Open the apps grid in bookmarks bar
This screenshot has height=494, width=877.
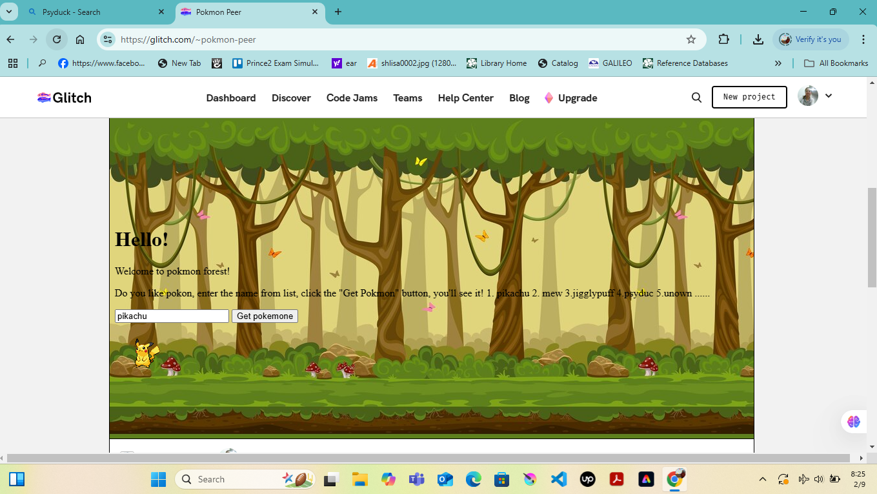12,63
